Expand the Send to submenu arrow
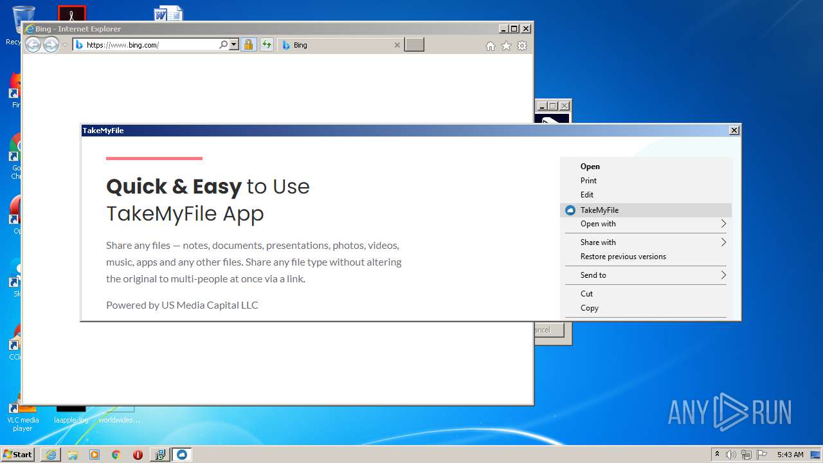Viewport: 823px width, 463px height. (x=723, y=275)
